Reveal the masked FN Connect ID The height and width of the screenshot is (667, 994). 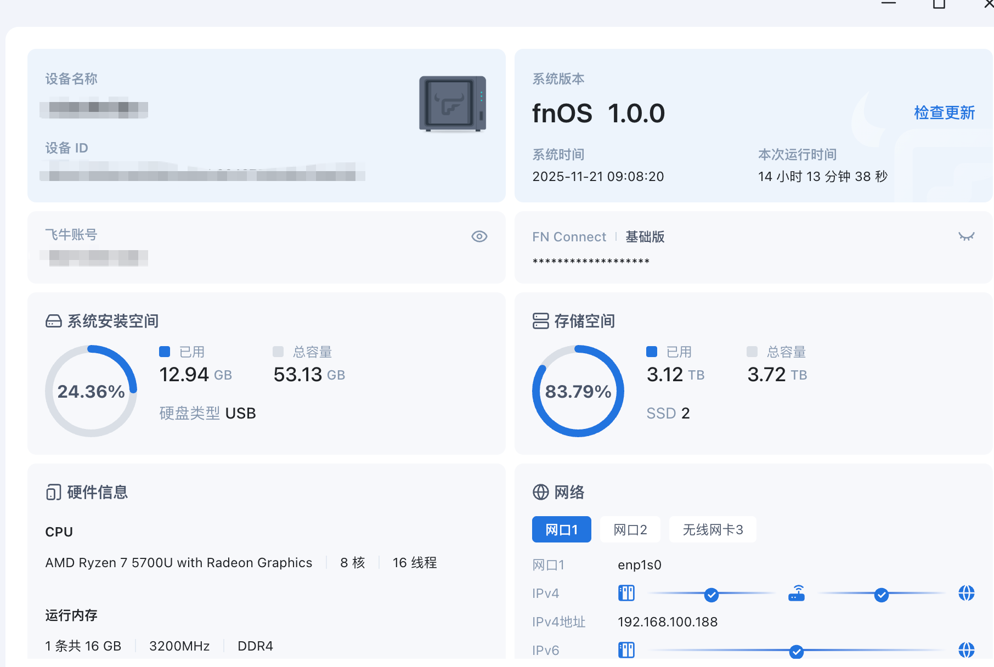[x=966, y=236]
